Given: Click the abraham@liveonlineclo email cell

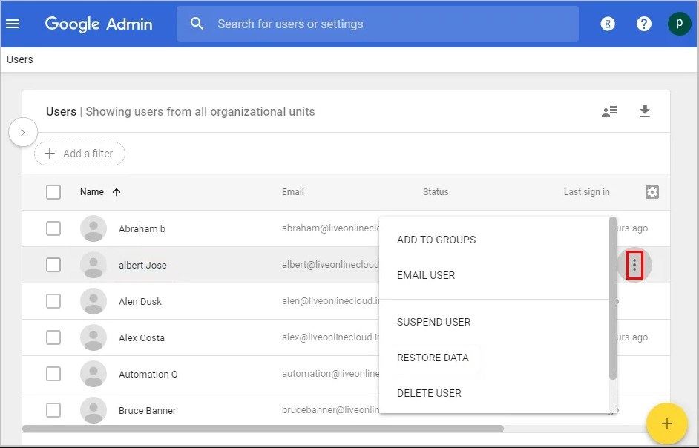Looking at the screenshot, I should (x=330, y=228).
